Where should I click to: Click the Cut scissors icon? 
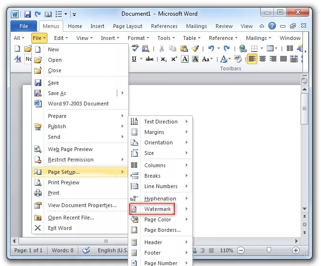click(x=162, y=48)
